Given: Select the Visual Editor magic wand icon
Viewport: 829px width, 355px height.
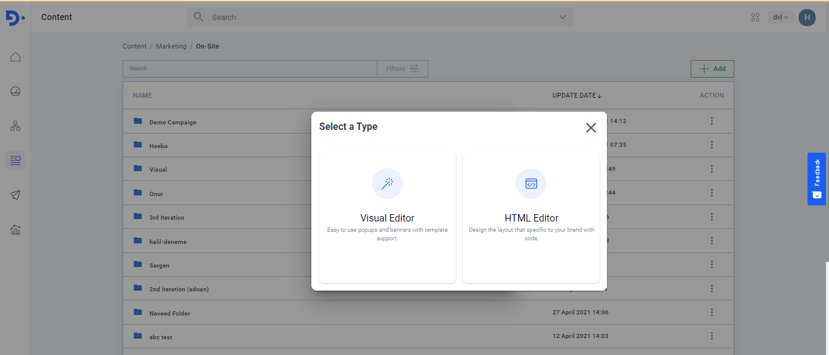Looking at the screenshot, I should point(387,183).
